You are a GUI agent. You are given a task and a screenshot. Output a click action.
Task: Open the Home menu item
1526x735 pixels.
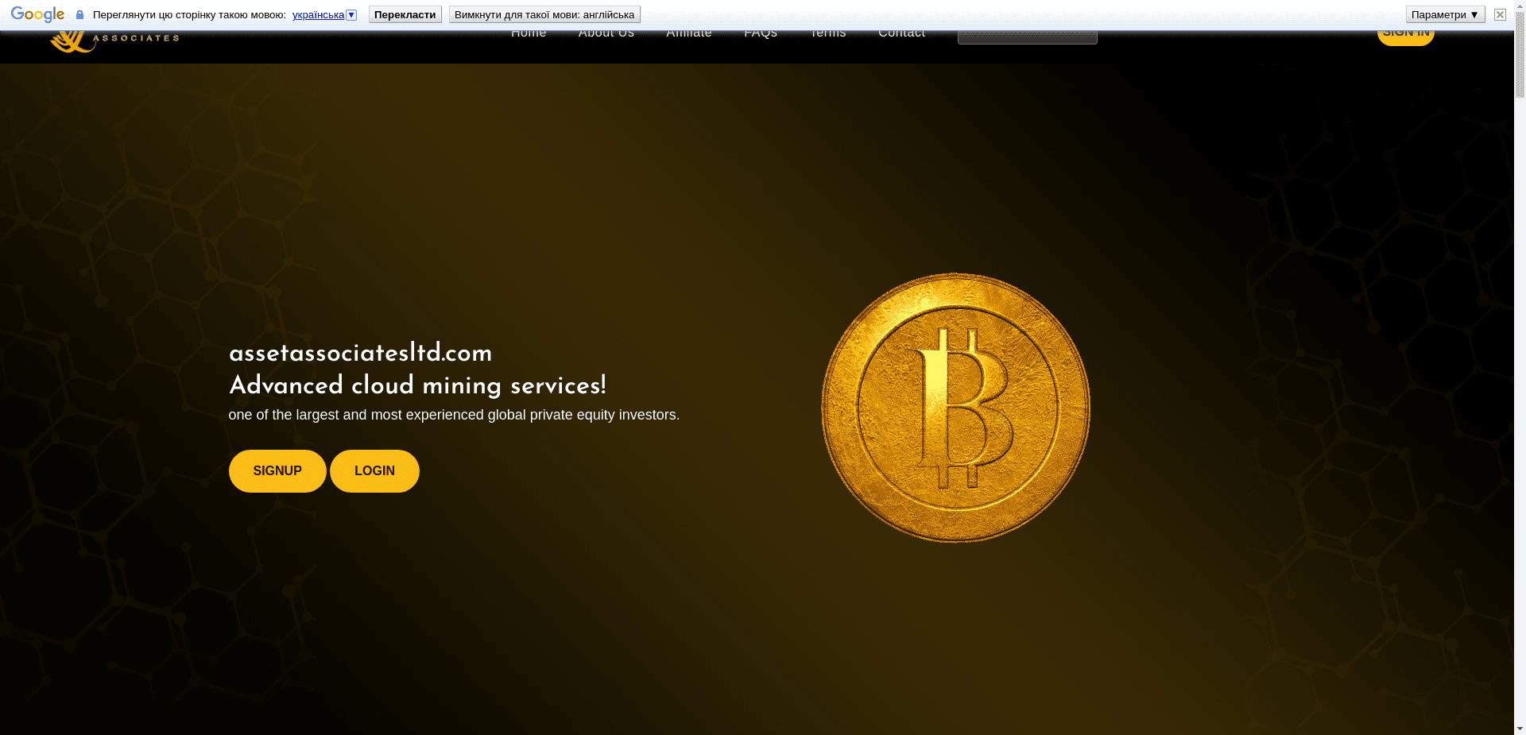coord(529,34)
